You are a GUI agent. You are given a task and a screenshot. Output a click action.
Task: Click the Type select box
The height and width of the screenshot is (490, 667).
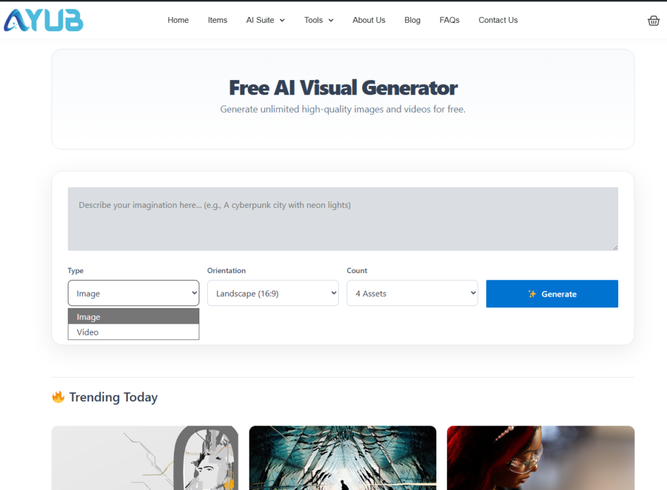(x=133, y=293)
